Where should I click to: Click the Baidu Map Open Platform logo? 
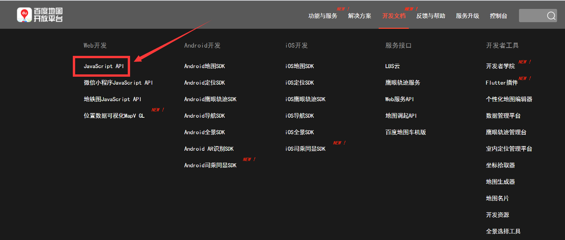click(x=40, y=15)
